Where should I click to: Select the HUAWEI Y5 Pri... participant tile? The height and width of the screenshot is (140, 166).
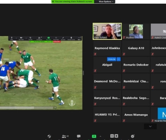point(107,115)
